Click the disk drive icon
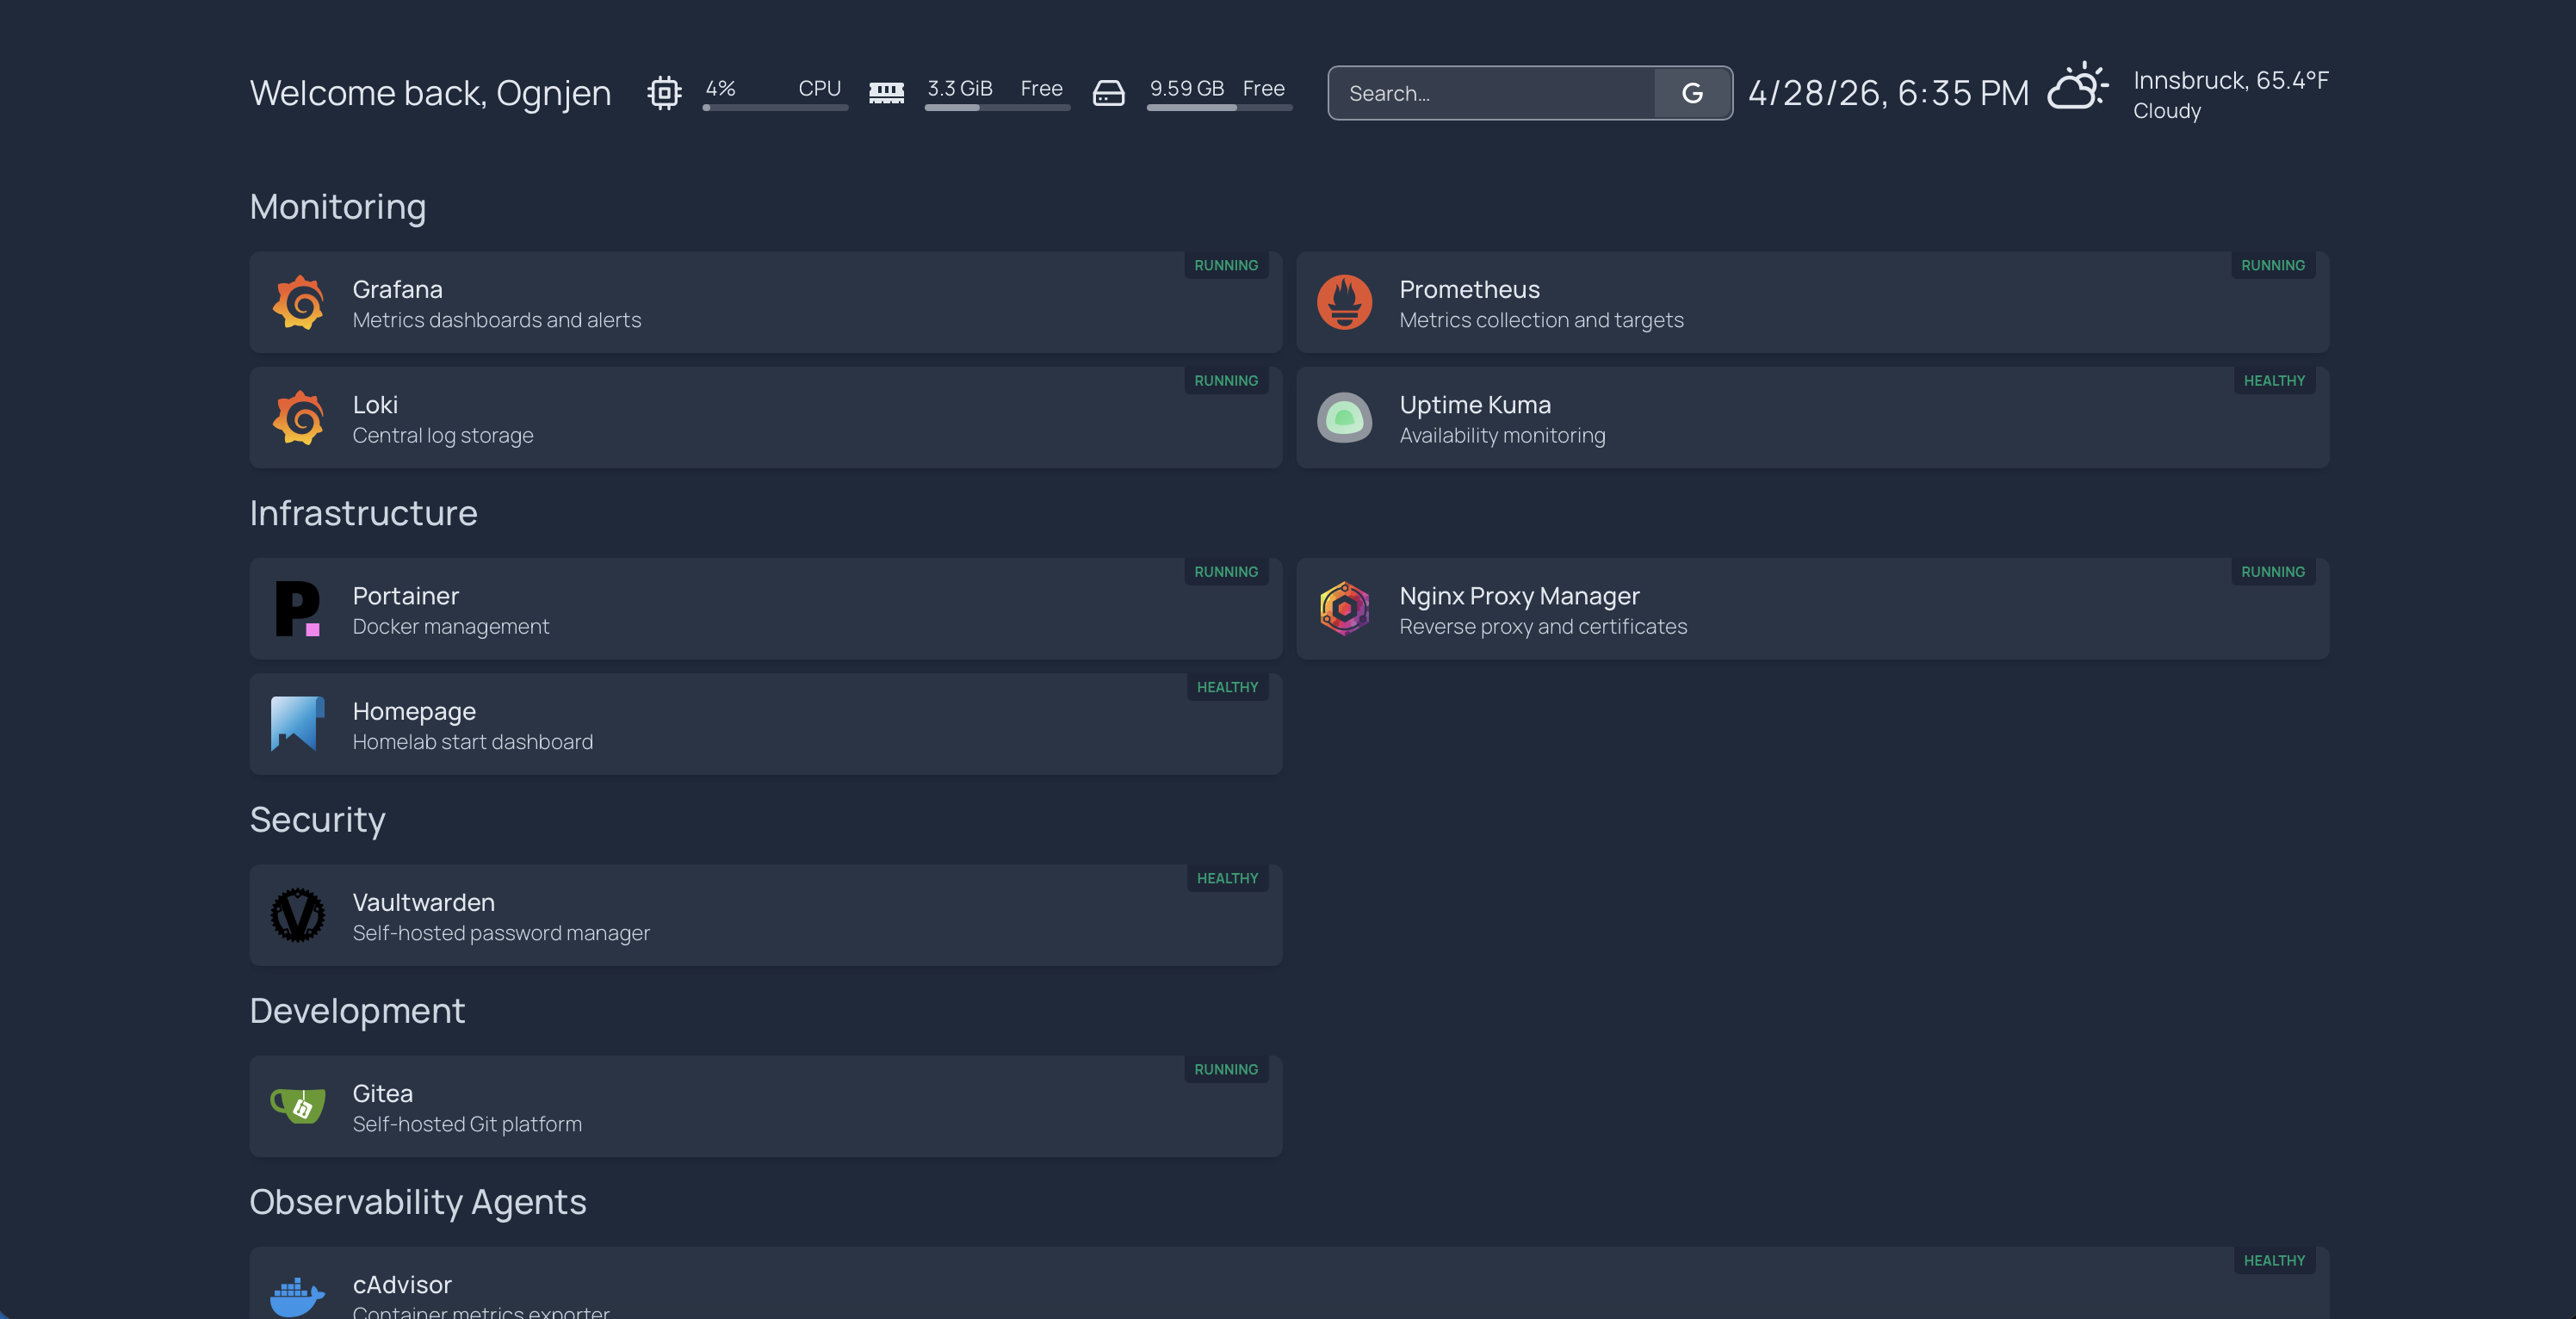 point(1108,93)
